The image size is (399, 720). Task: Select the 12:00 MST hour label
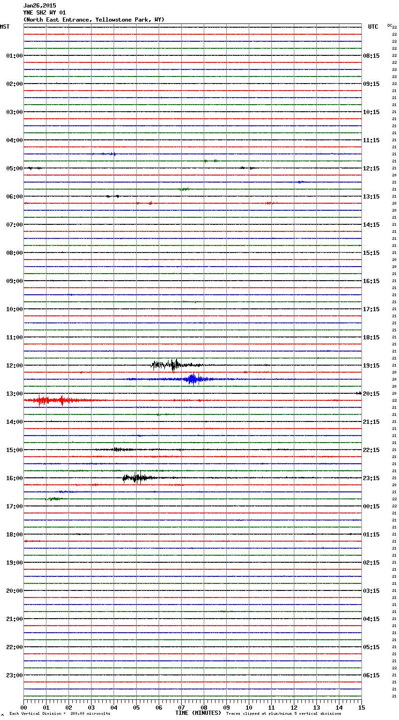tap(15, 366)
